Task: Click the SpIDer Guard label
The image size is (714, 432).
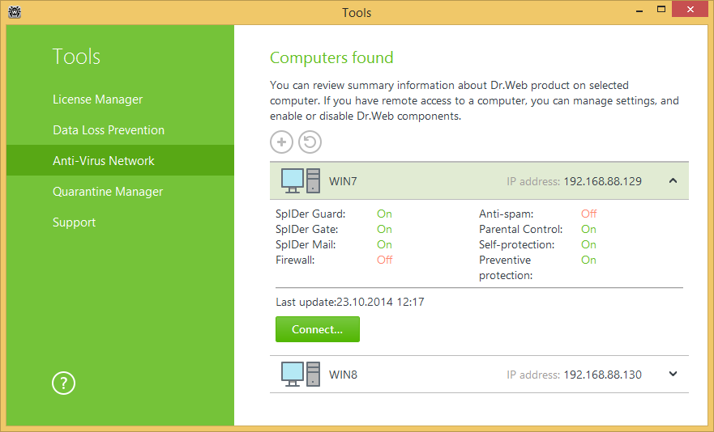Action: click(x=310, y=214)
